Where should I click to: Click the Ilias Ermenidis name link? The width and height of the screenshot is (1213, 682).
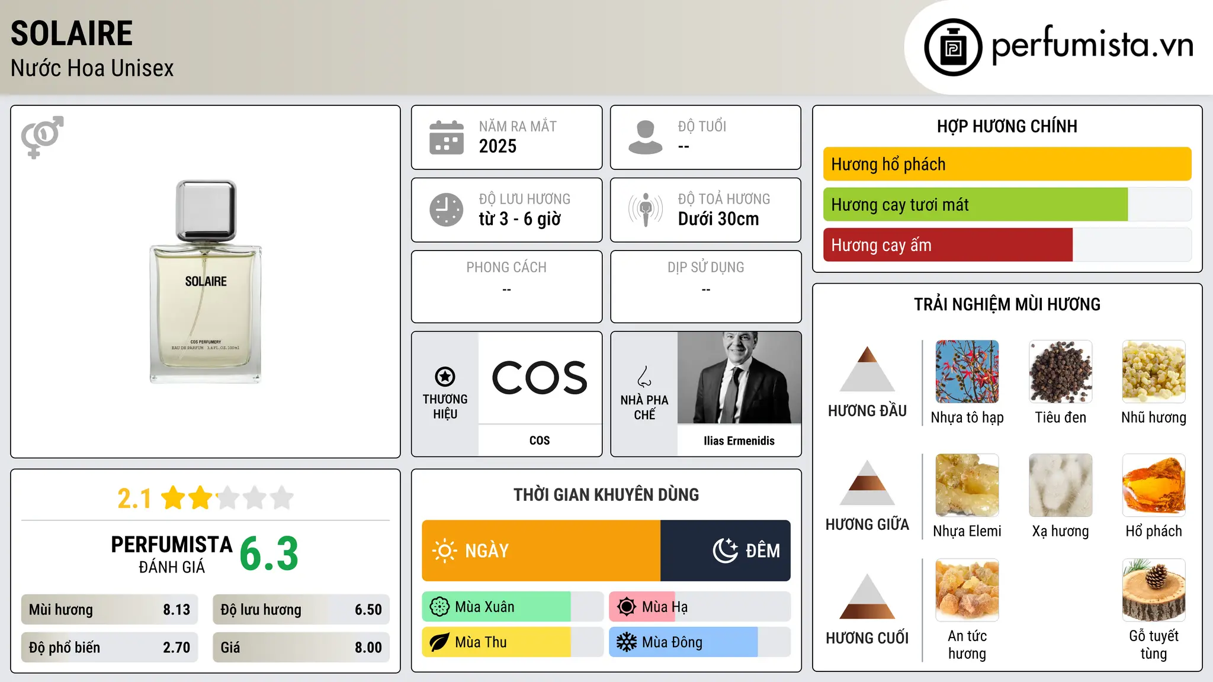(x=739, y=440)
